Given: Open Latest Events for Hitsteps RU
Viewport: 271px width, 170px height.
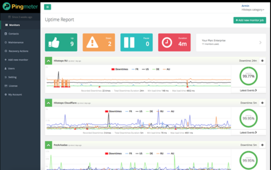Looking at the screenshot, I should pyautogui.click(x=248, y=90).
